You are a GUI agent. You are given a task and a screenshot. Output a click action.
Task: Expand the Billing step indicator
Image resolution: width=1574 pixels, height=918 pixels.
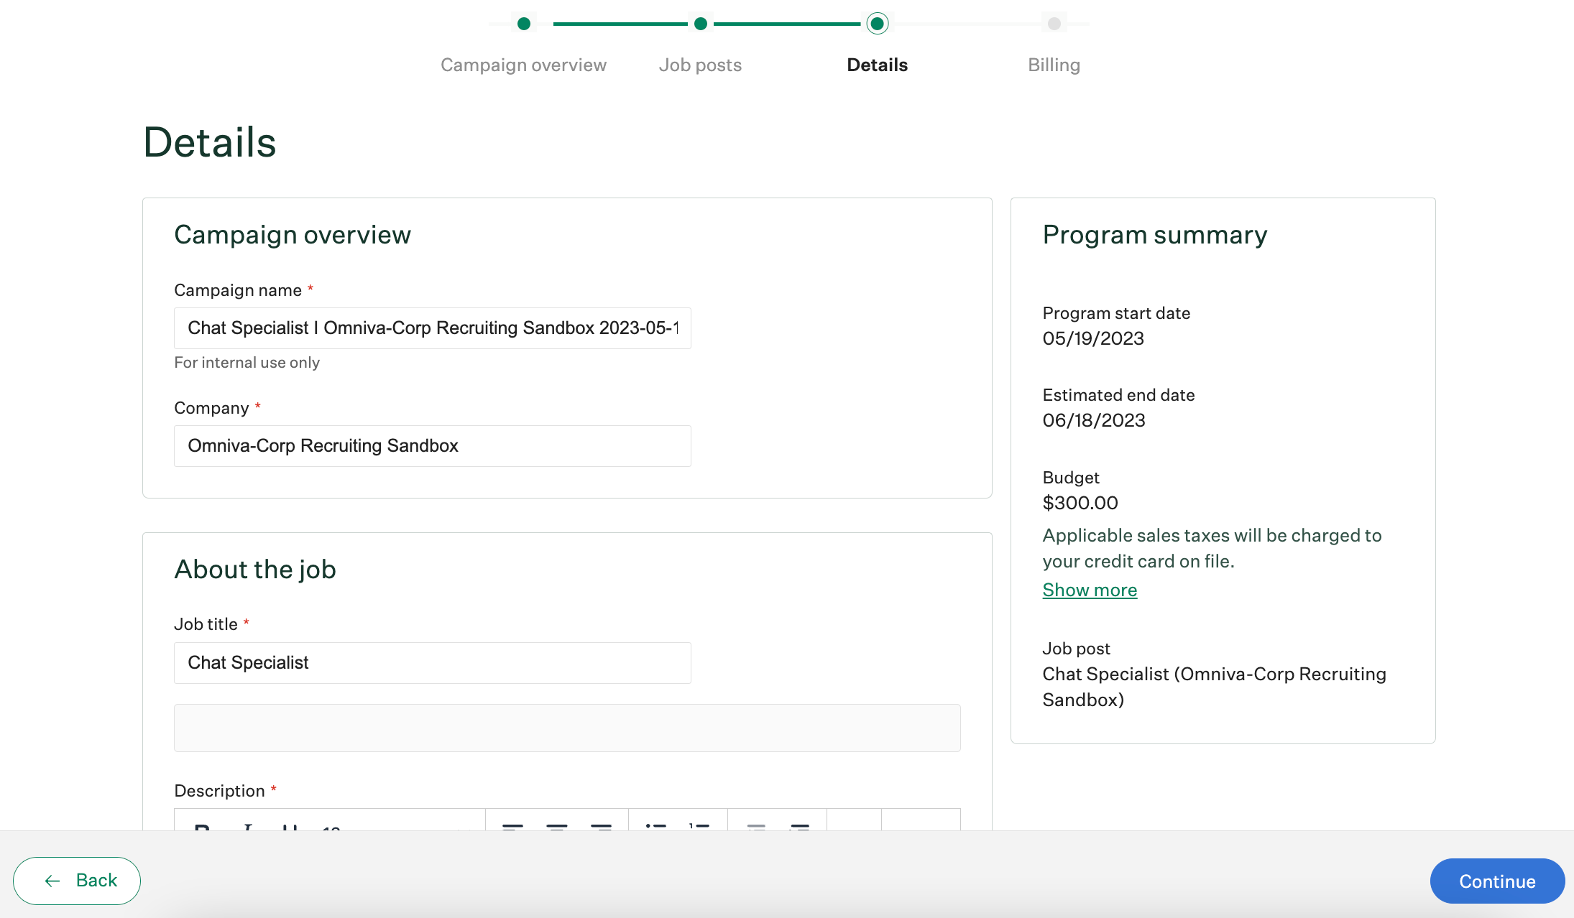pos(1053,24)
